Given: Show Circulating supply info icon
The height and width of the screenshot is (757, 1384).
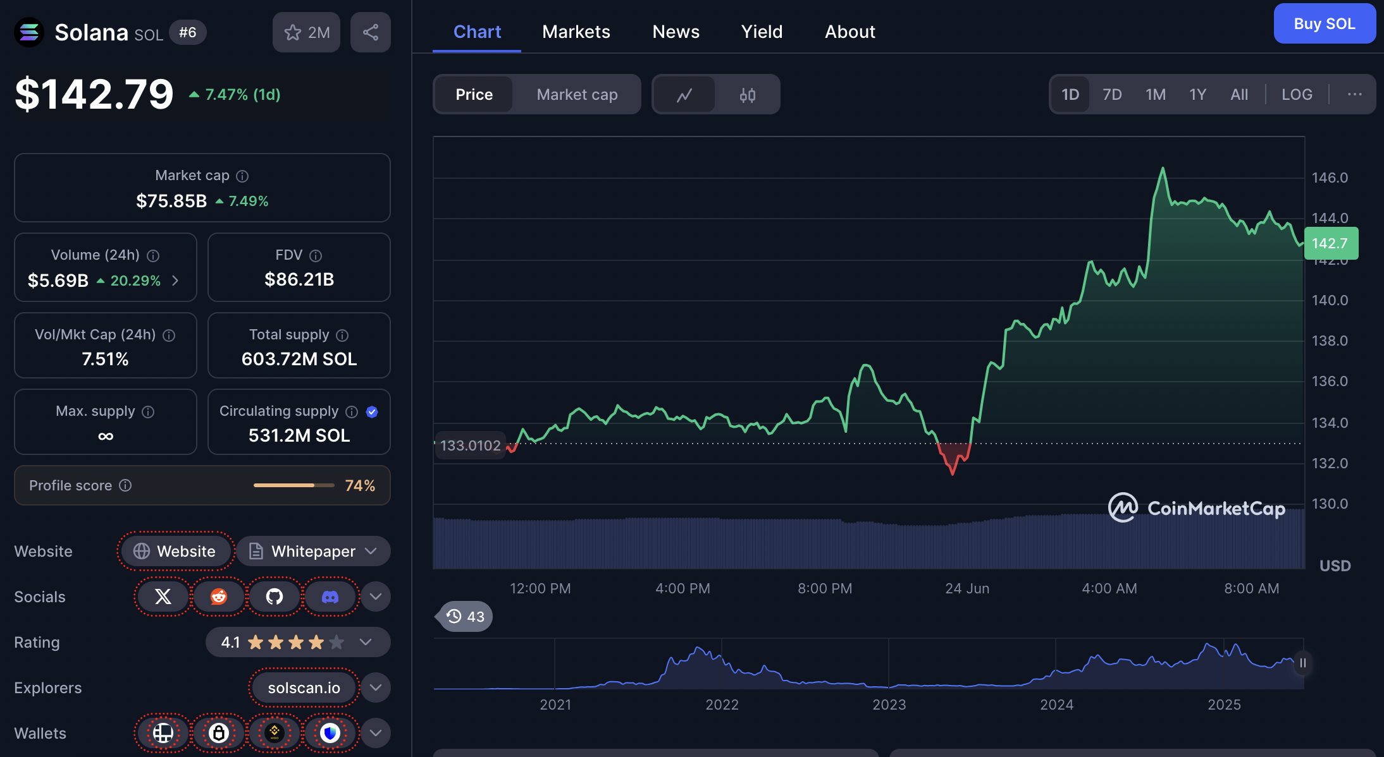Looking at the screenshot, I should 352,412.
